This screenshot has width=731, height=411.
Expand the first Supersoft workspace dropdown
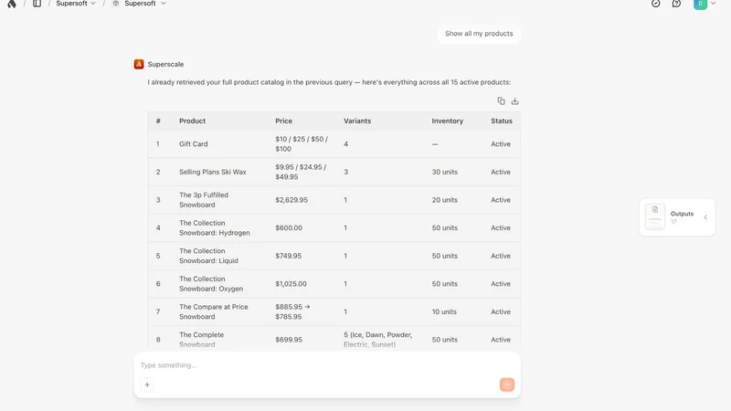coord(76,4)
